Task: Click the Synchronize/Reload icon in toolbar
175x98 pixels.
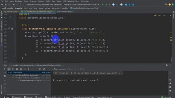Action: [9, 5]
